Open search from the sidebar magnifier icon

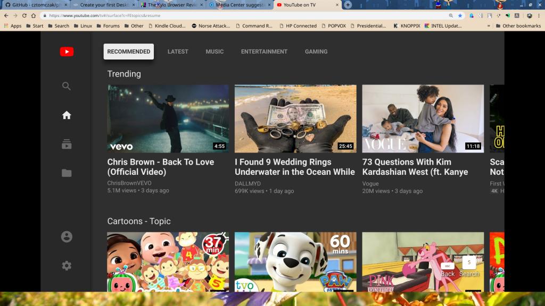pos(67,86)
